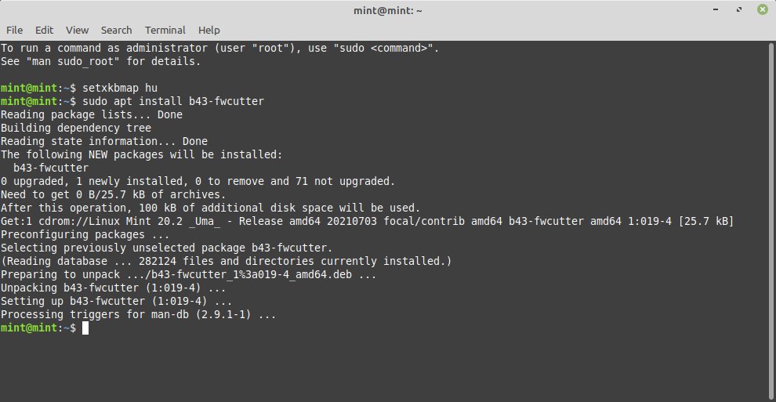Click the "setxkbmap hu" command text
The width and height of the screenshot is (776, 402).
coord(120,88)
